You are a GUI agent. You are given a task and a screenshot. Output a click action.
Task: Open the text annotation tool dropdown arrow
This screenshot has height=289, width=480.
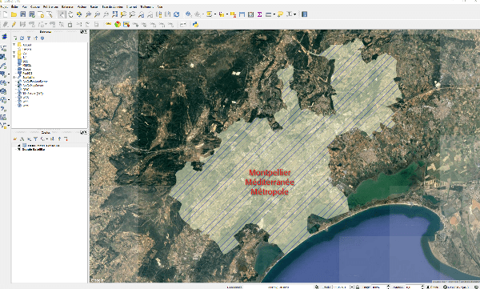(294, 14)
